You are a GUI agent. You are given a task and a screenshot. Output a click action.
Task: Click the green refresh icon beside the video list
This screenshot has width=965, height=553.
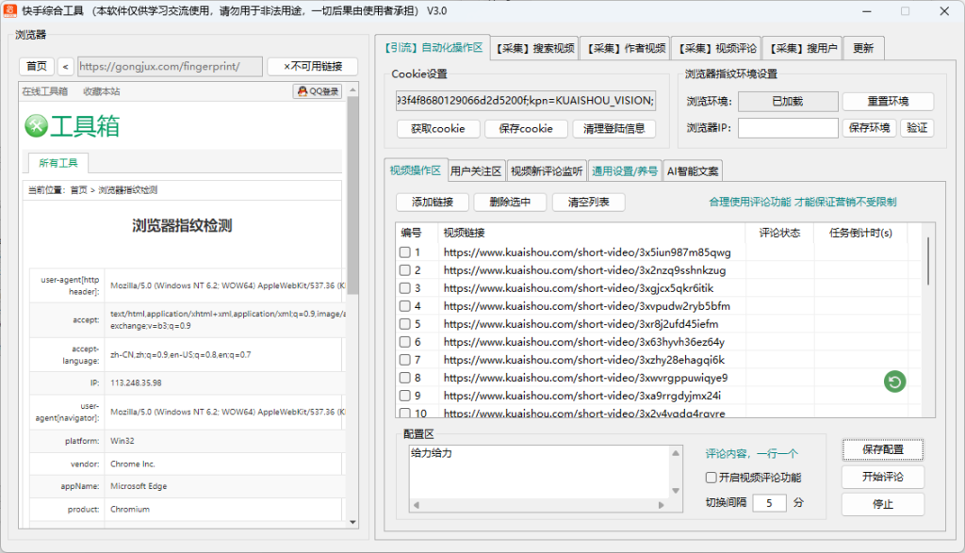coord(893,382)
